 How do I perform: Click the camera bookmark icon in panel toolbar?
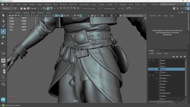[19, 16]
